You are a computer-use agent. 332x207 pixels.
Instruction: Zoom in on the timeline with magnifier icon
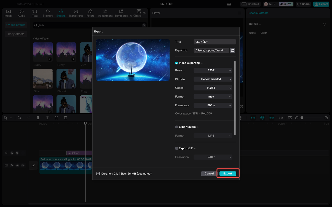(326, 118)
